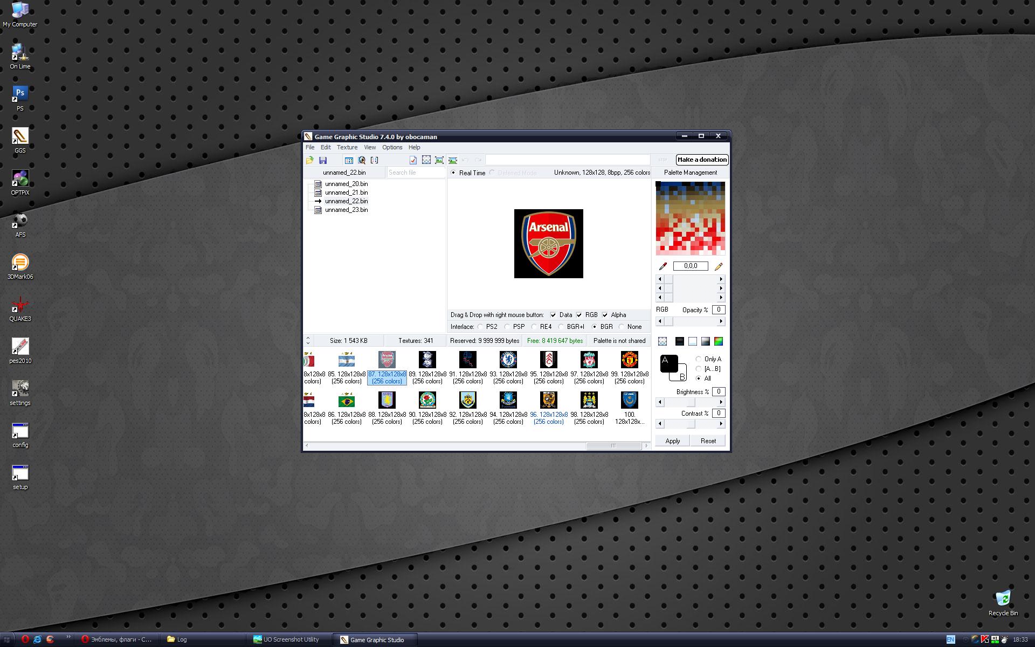Select unnamed_20.bin in the file tree
Screen dimensions: 1035x647
click(x=346, y=184)
